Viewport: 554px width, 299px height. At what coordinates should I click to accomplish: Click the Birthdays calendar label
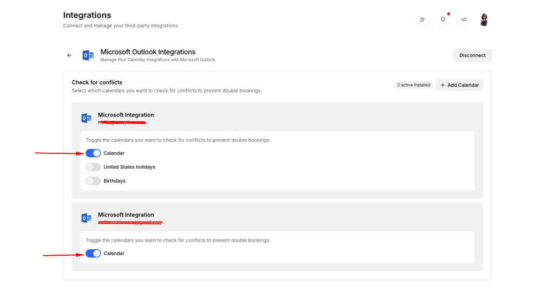click(x=114, y=181)
